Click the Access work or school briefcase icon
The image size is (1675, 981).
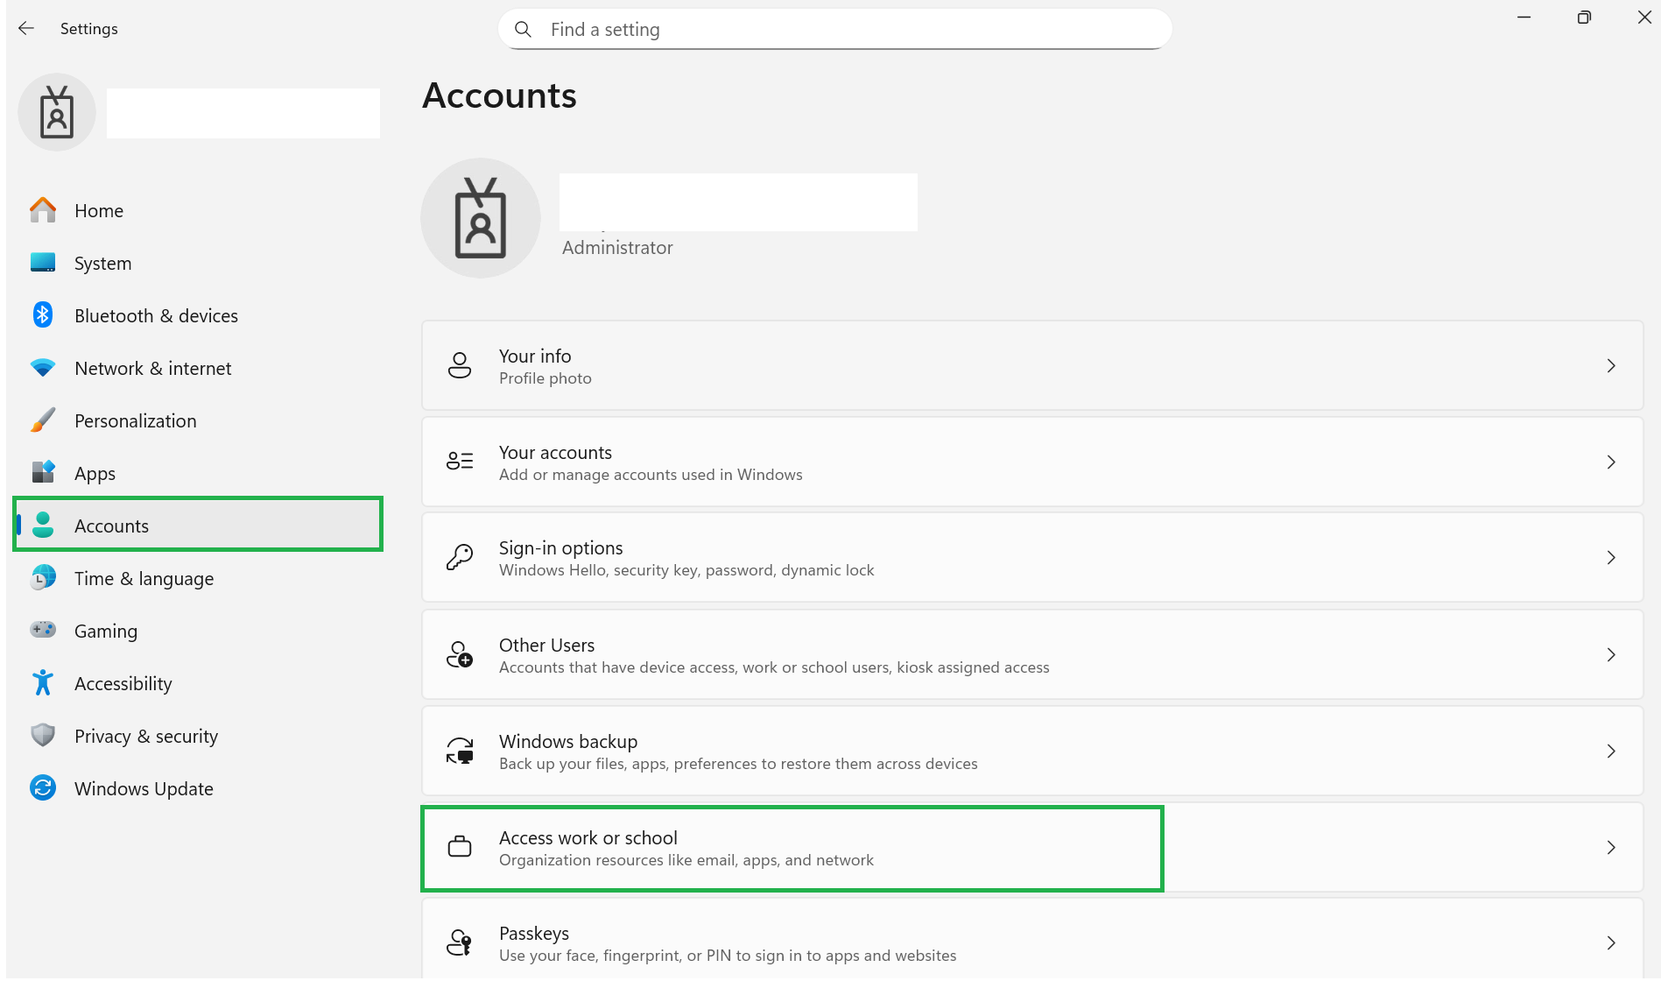click(x=460, y=847)
